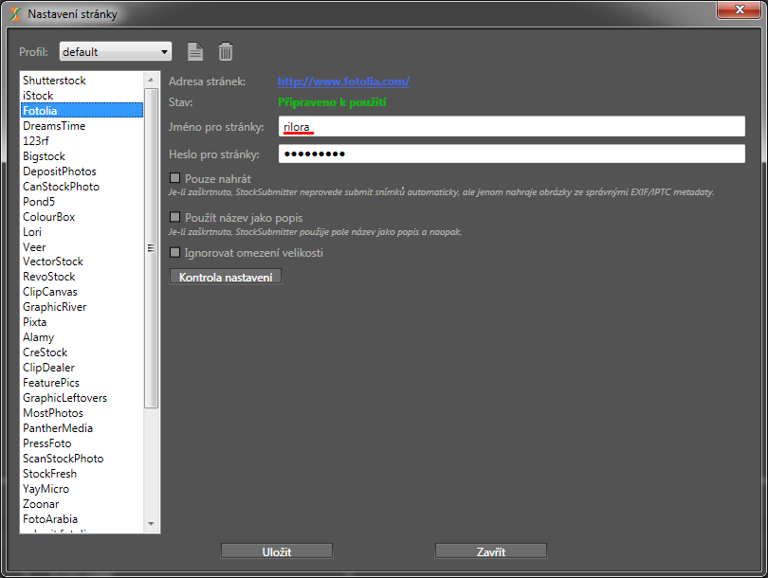Tick the Použít název jako popis checkbox

coord(174,217)
